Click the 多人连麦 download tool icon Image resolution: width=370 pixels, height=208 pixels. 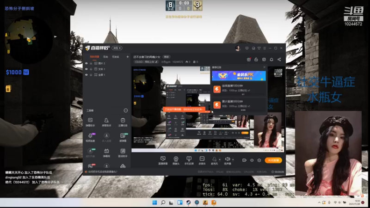106,137
